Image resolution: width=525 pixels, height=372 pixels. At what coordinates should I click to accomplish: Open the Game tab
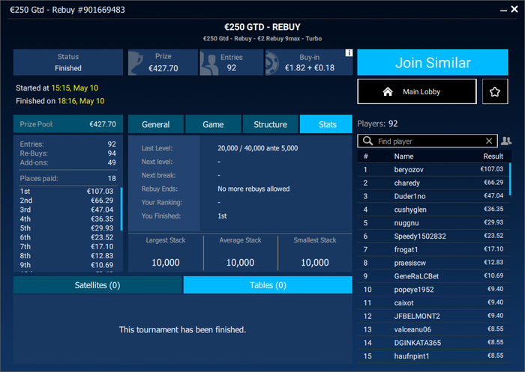tap(213, 124)
